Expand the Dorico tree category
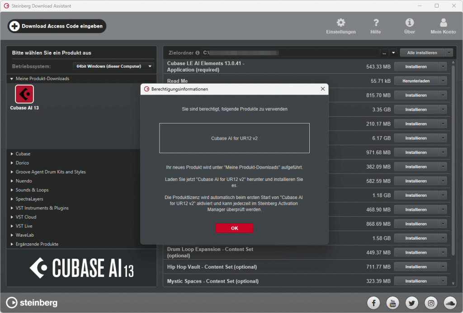The image size is (463, 313). [12, 163]
